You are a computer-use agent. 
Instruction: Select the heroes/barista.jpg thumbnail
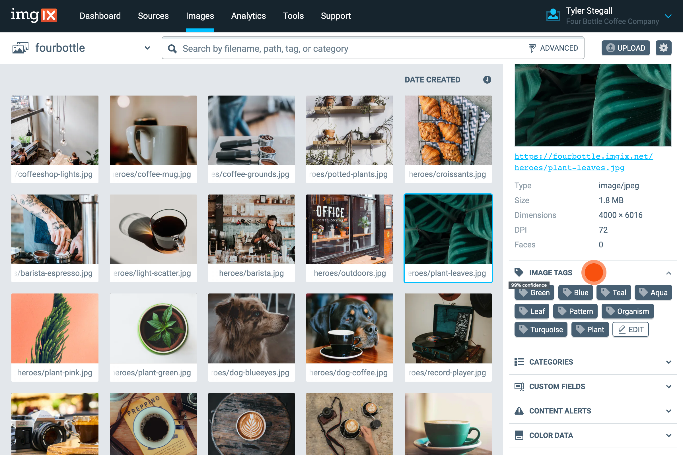tap(251, 229)
